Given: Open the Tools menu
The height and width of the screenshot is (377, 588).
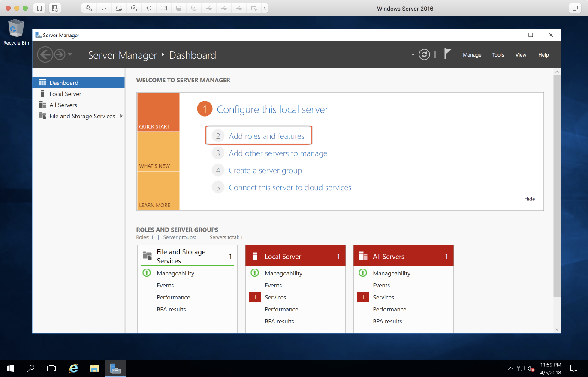Looking at the screenshot, I should click(x=498, y=55).
